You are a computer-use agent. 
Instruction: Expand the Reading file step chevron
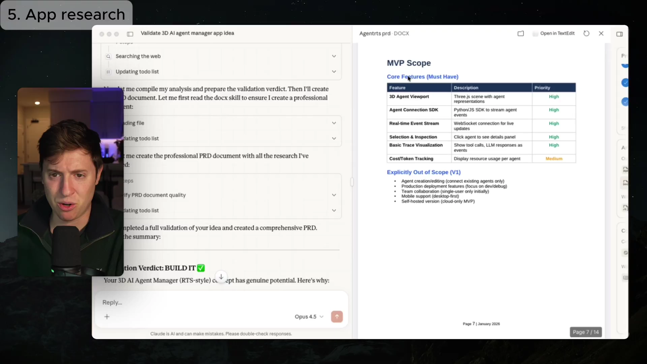tap(334, 123)
